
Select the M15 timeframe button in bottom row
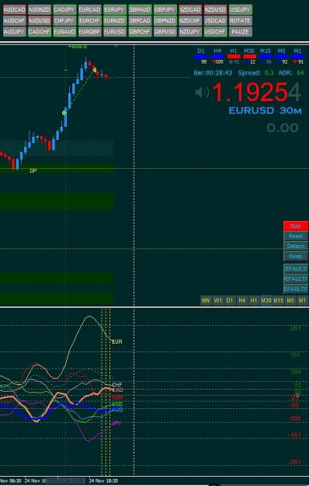[279, 300]
